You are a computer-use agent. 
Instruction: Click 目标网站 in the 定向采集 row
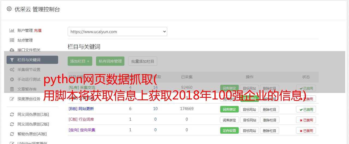[x=249, y=130]
